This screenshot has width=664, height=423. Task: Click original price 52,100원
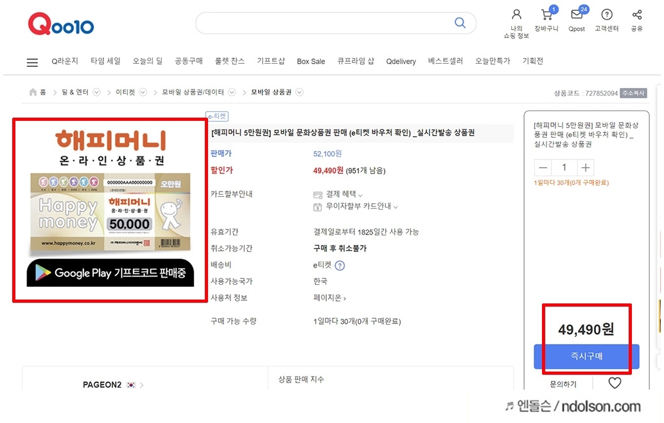(x=328, y=154)
